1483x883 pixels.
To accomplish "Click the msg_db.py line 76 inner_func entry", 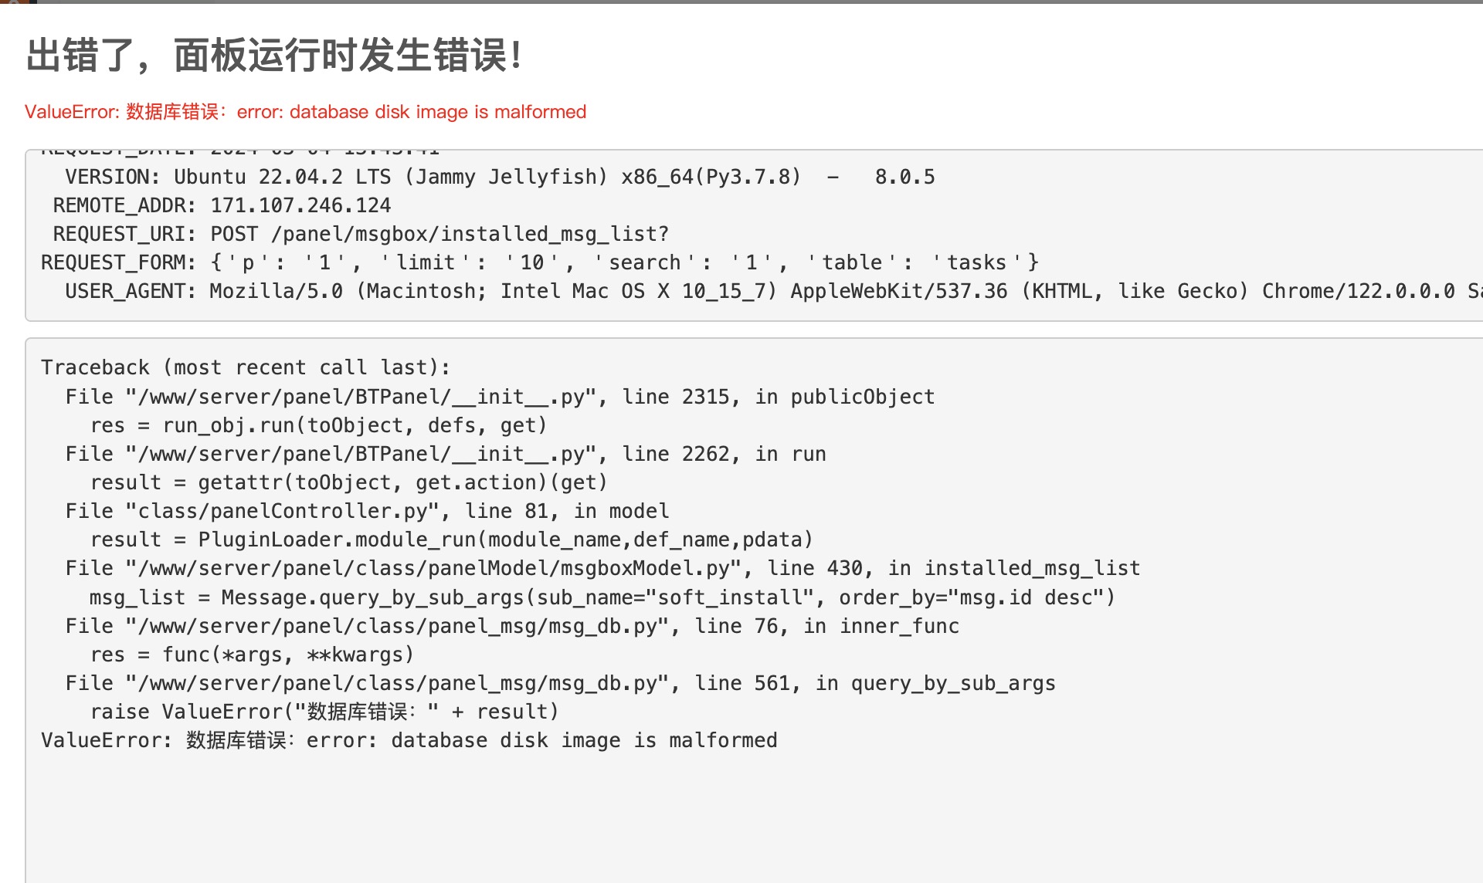I will (512, 626).
